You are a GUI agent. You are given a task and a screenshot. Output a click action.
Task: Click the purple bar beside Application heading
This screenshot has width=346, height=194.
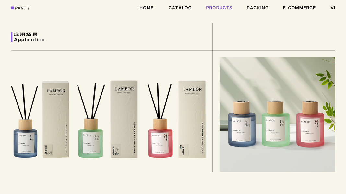point(11,37)
